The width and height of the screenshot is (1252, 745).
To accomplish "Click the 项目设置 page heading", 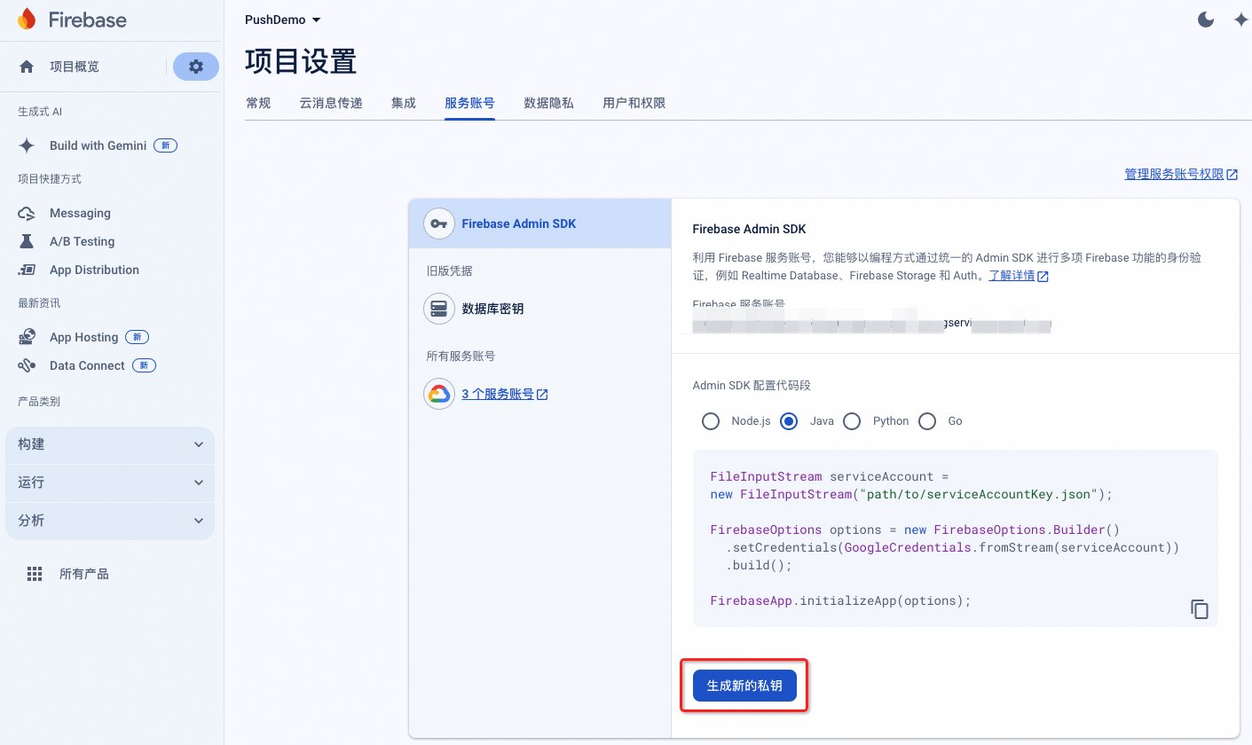I will (x=301, y=61).
